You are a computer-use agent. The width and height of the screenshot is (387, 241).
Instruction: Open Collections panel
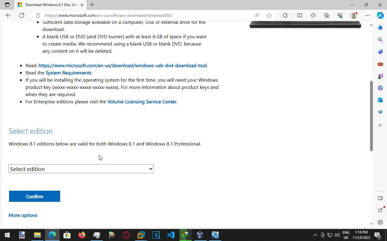(x=327, y=15)
